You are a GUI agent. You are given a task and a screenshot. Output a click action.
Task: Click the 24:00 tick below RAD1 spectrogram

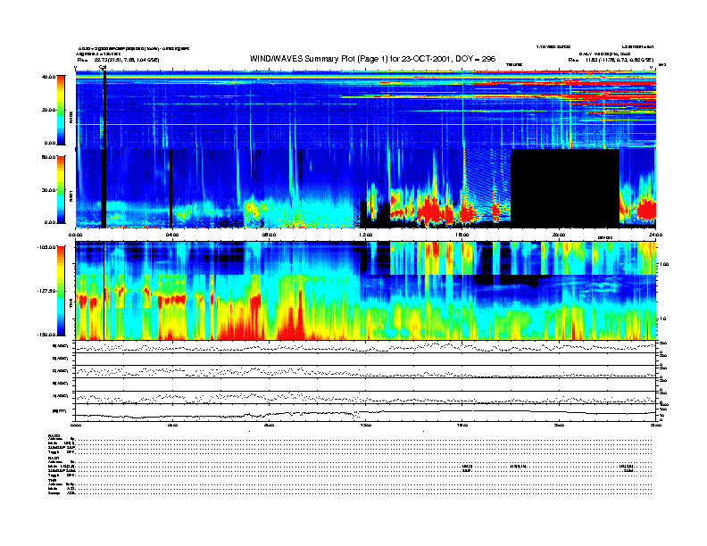coord(655,235)
